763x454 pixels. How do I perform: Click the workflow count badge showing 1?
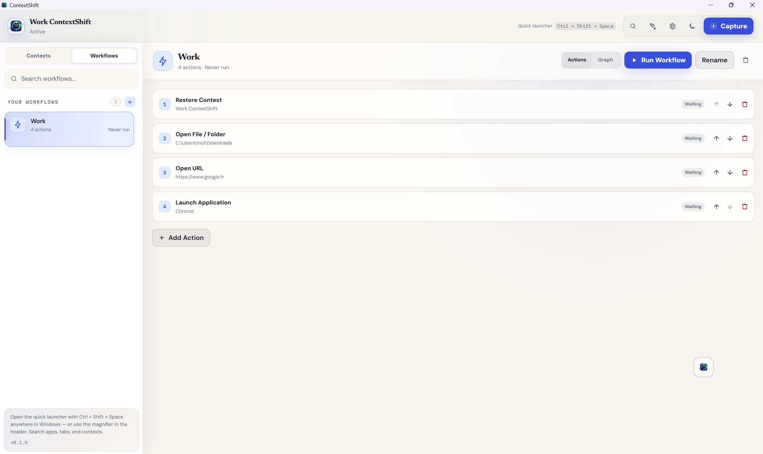tap(115, 102)
